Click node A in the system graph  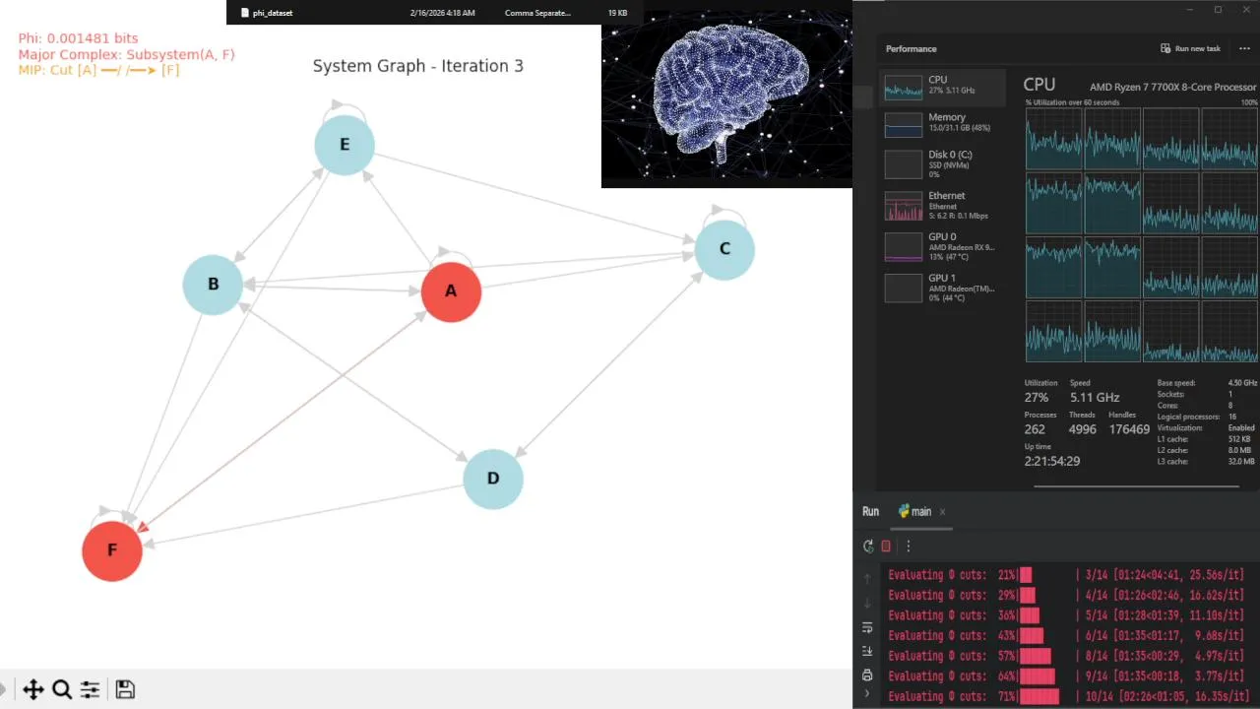tap(451, 291)
